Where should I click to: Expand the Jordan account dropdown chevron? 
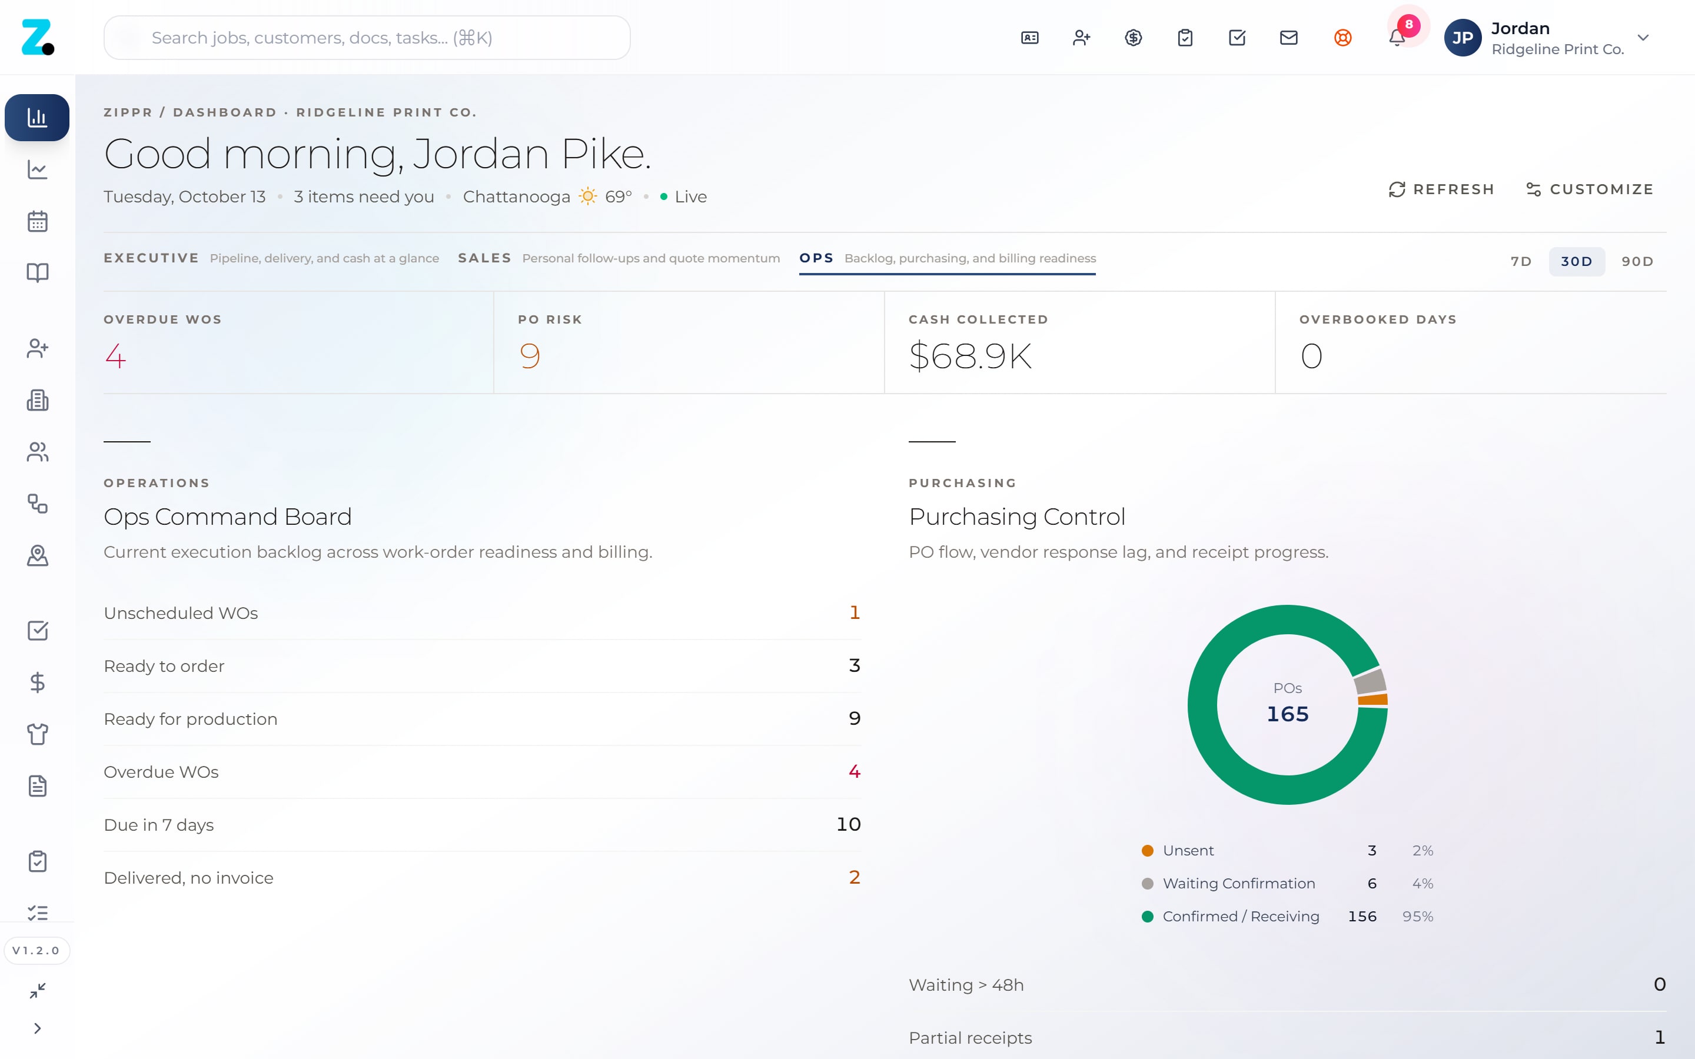tap(1643, 38)
